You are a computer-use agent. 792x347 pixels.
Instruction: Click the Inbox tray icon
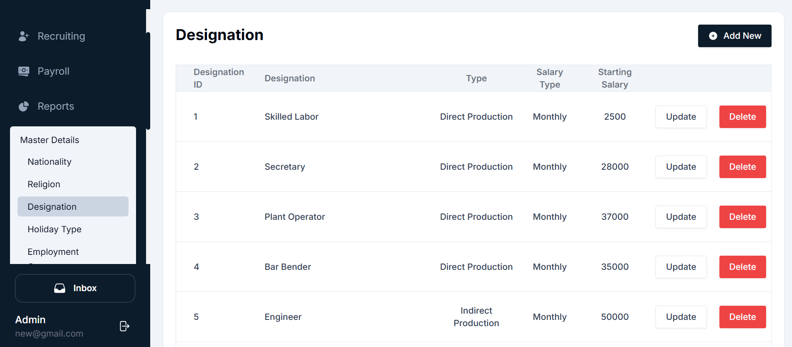coord(60,288)
